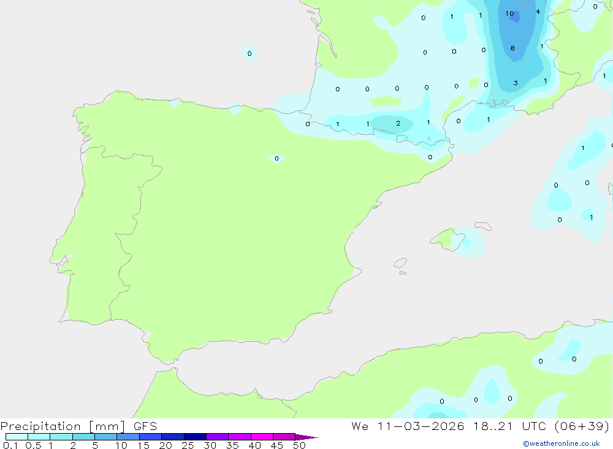Viewport: 613px width, 449px height.
Task: Click the '40' legend scale label
Action: (x=255, y=445)
